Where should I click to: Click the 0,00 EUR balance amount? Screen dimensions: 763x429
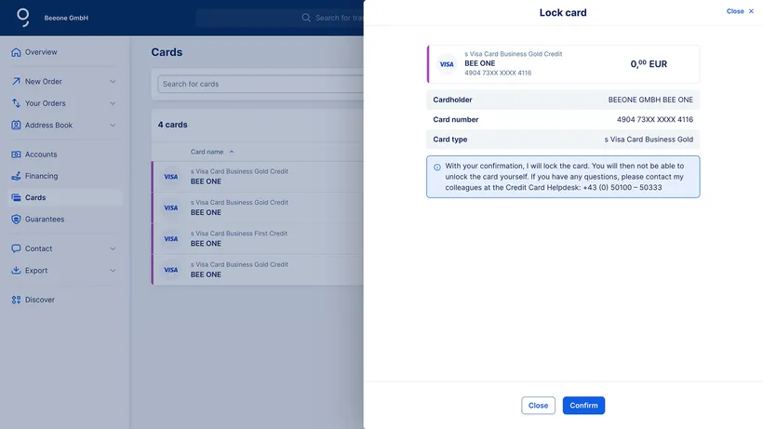click(x=649, y=63)
